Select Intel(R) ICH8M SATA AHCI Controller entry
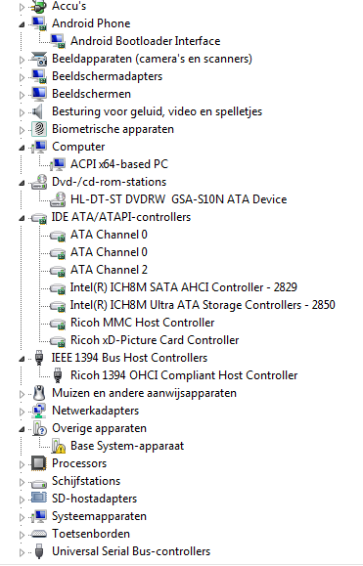This screenshot has height=566, width=363. point(184,287)
